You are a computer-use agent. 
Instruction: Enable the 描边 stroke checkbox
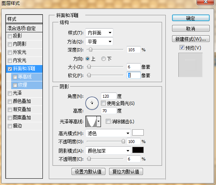pyautogui.click(x=10, y=126)
